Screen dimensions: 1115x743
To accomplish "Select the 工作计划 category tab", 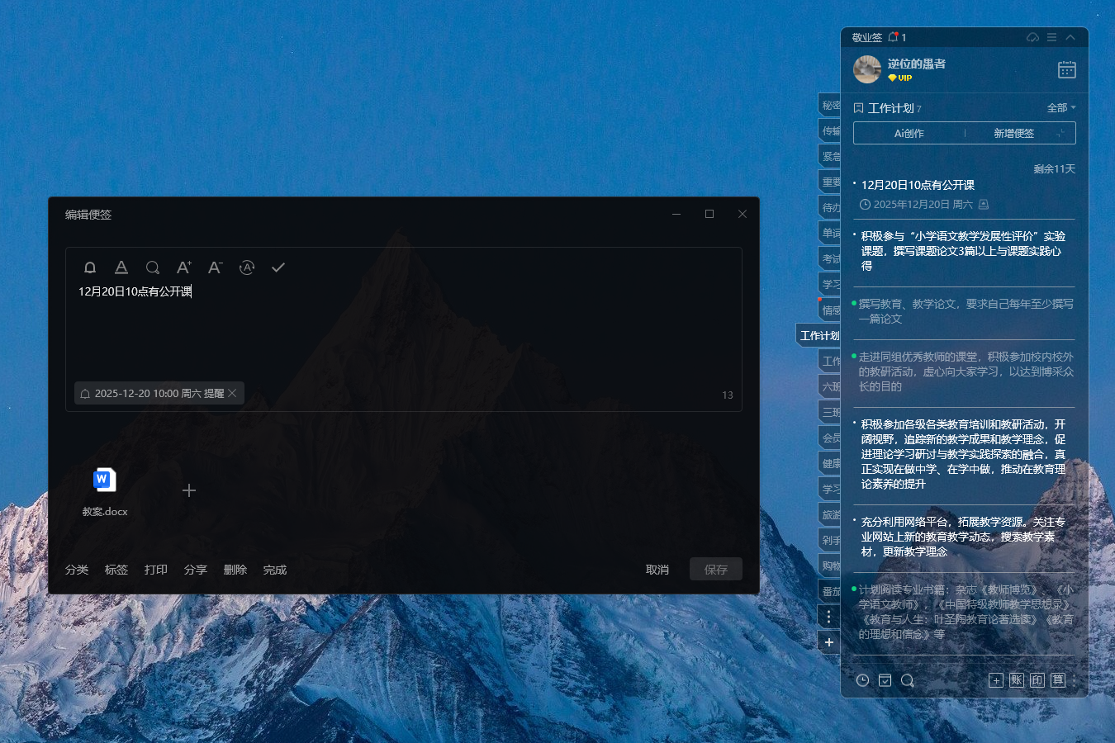I will pyautogui.click(x=819, y=335).
